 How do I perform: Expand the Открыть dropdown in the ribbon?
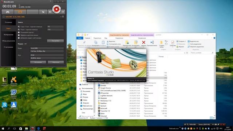[181, 41]
